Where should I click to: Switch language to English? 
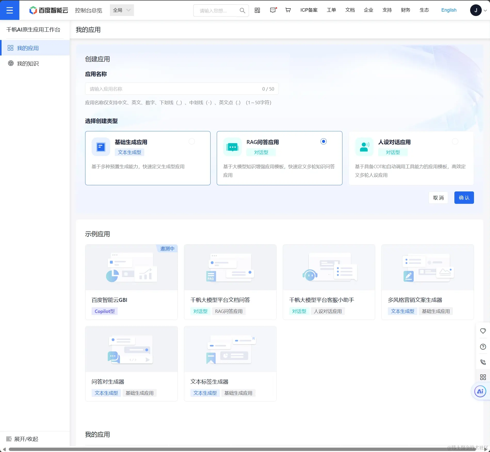pos(449,10)
